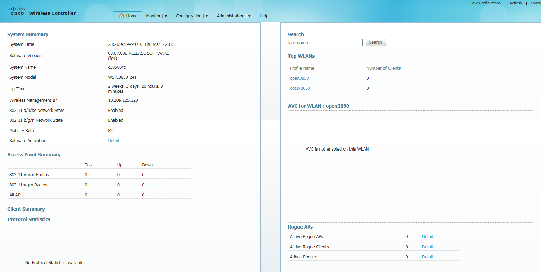This screenshot has width=541, height=272.
Task: Click the '802.11b/g/n Radios' row label
Action: 28,185
